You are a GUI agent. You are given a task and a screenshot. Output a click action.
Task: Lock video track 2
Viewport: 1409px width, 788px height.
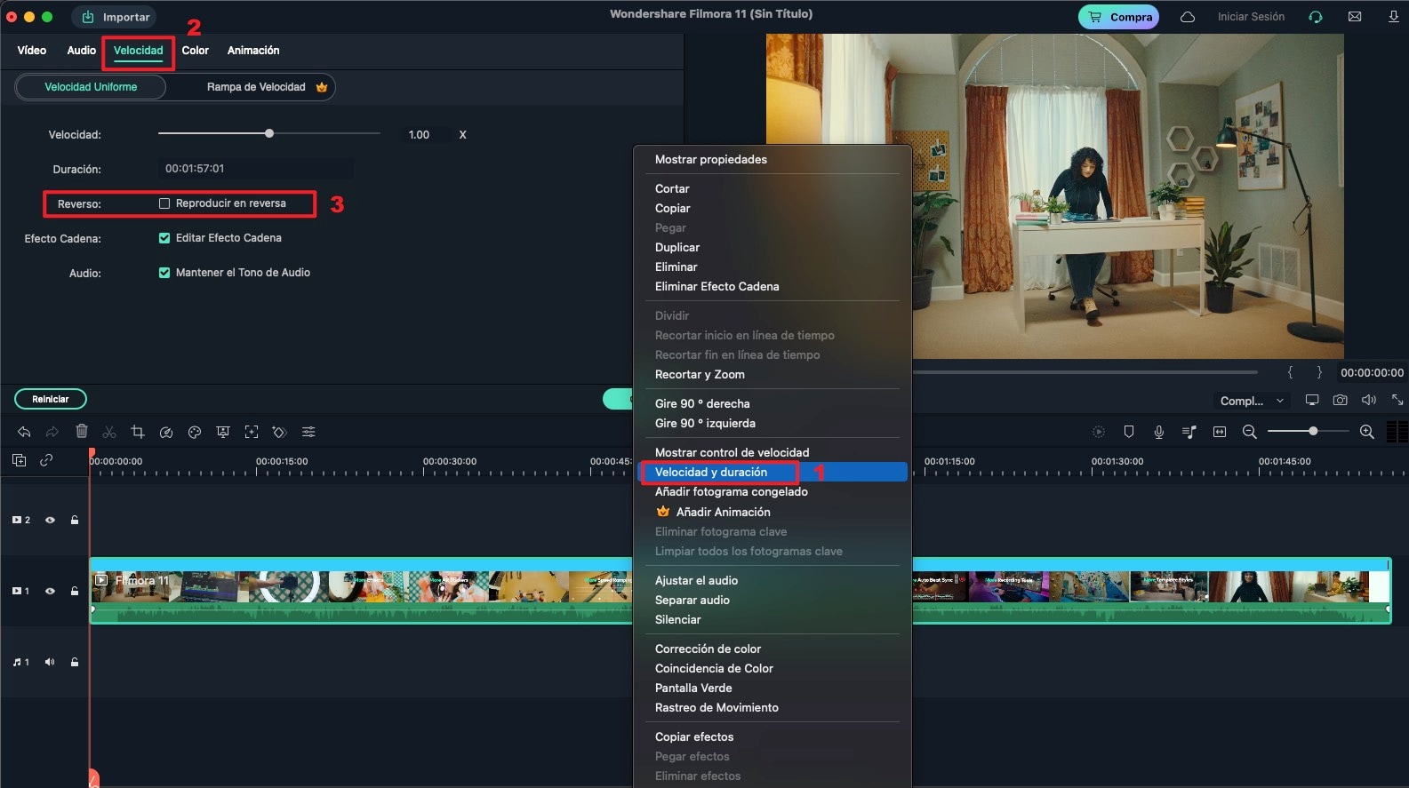tap(75, 520)
